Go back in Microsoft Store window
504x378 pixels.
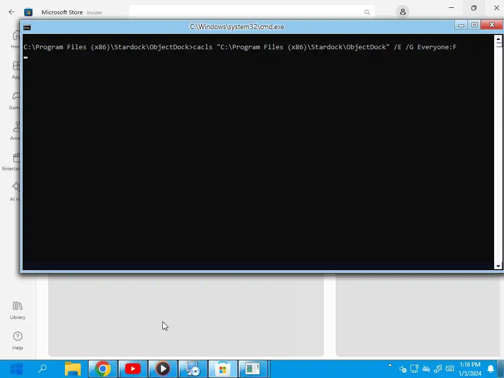pos(12,12)
